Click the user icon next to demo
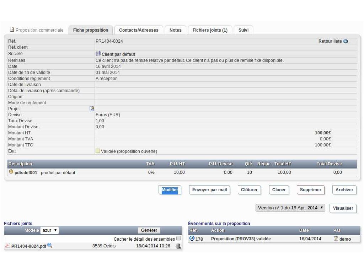This screenshot has width=364, height=273. coord(336,238)
